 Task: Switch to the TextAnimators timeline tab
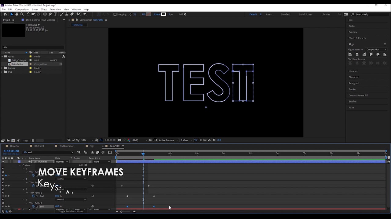point(67,146)
